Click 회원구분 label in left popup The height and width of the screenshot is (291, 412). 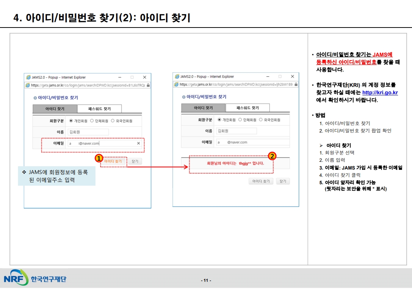coord(57,121)
